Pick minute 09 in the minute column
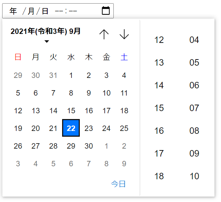The width and height of the screenshot is (221, 202). 194,153
